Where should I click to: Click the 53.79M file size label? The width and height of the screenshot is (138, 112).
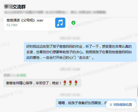click(12, 25)
